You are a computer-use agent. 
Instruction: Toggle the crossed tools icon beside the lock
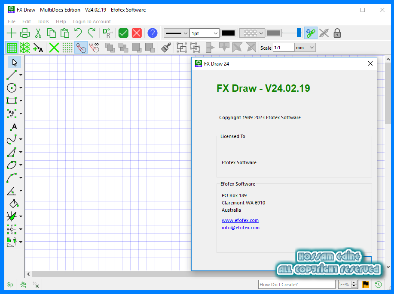[x=324, y=33]
